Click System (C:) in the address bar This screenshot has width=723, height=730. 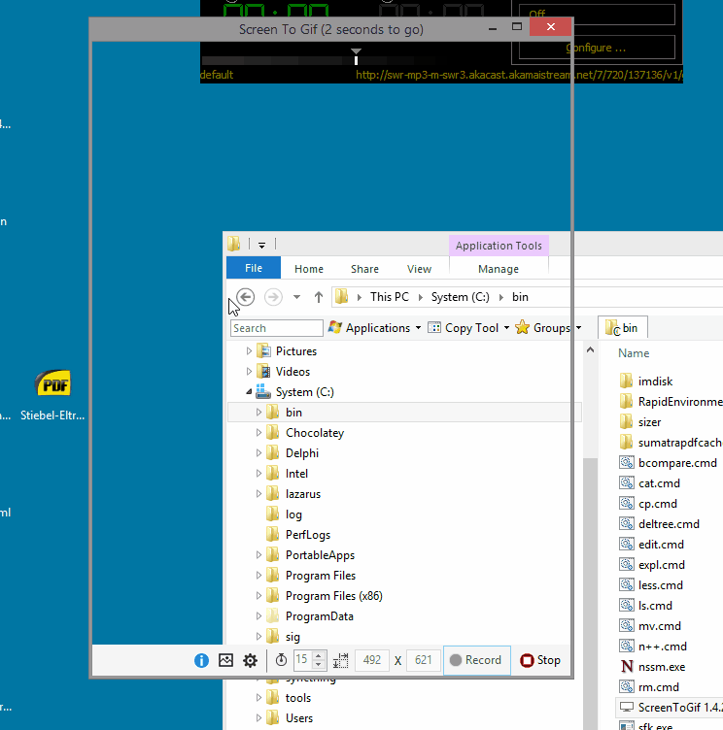point(460,297)
